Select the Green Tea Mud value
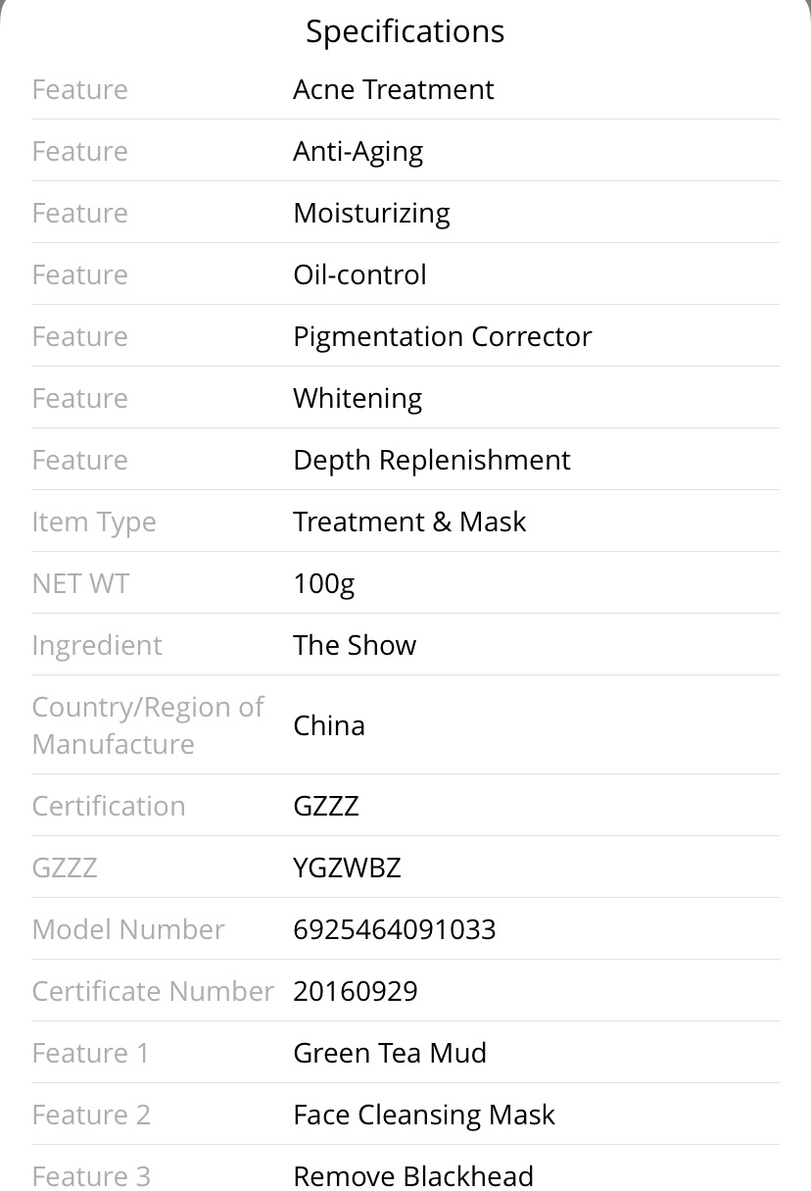 click(390, 1053)
